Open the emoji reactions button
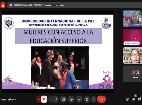 [x=71, y=99]
